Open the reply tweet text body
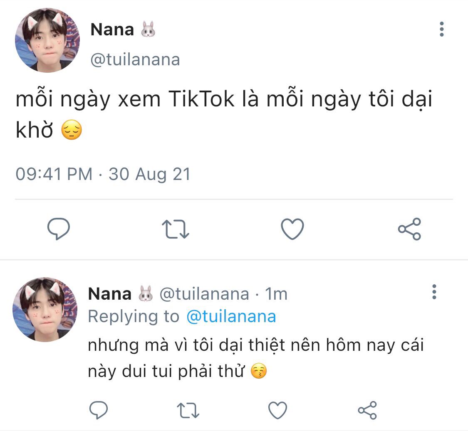The width and height of the screenshot is (468, 431). click(x=256, y=358)
